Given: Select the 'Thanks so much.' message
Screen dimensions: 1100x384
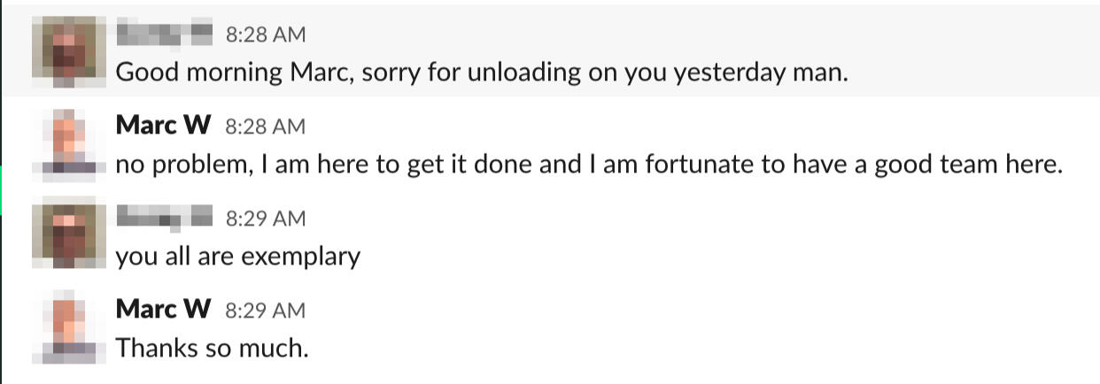Looking at the screenshot, I should point(213,349).
